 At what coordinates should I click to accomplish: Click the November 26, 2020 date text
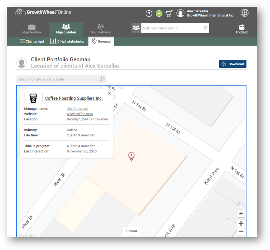coord(82,151)
